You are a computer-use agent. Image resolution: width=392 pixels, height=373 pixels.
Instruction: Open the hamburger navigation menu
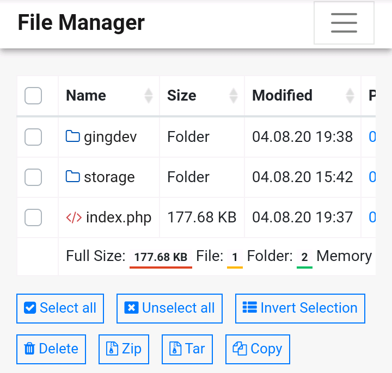point(344,23)
